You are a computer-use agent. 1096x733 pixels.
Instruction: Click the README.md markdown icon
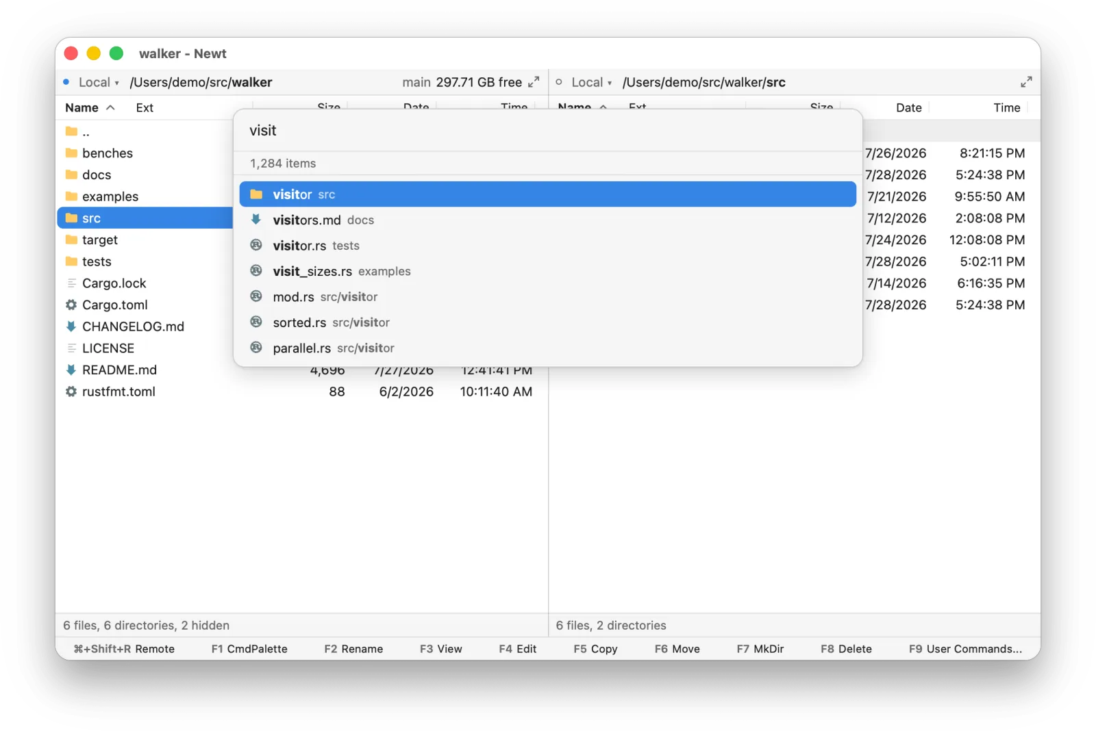pyautogui.click(x=71, y=370)
